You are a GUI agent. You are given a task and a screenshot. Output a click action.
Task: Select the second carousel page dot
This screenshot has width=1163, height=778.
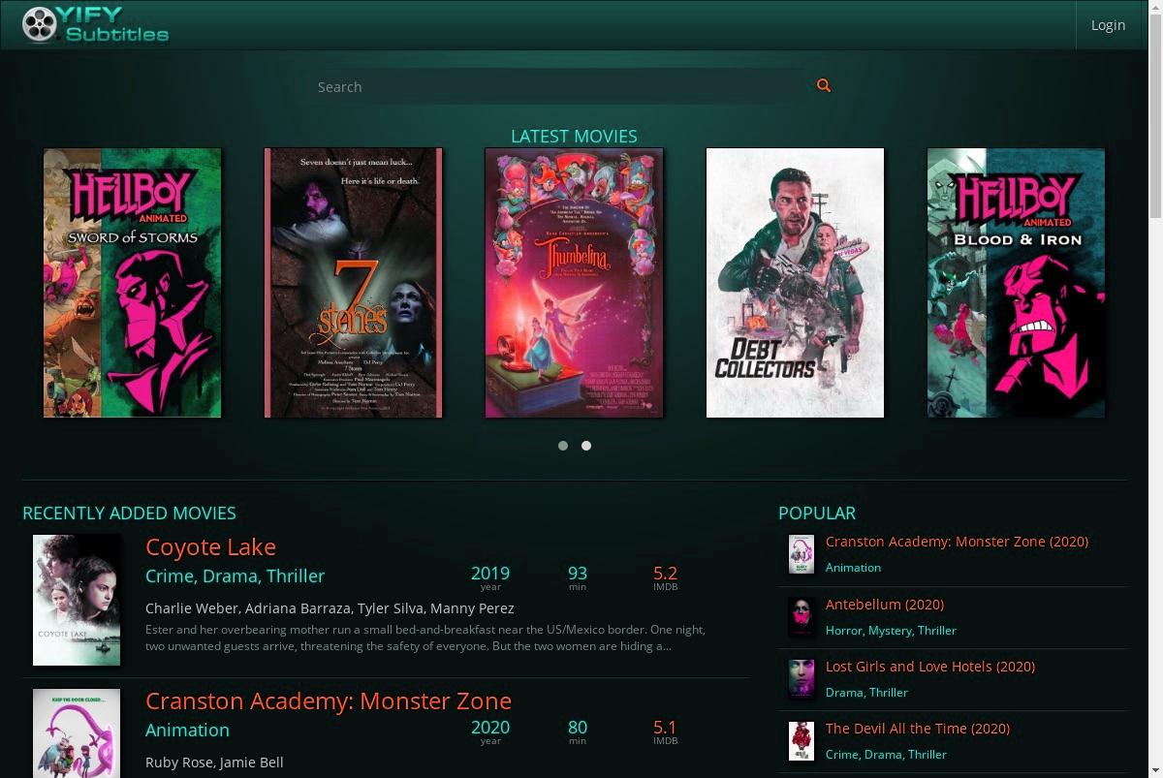[586, 446]
